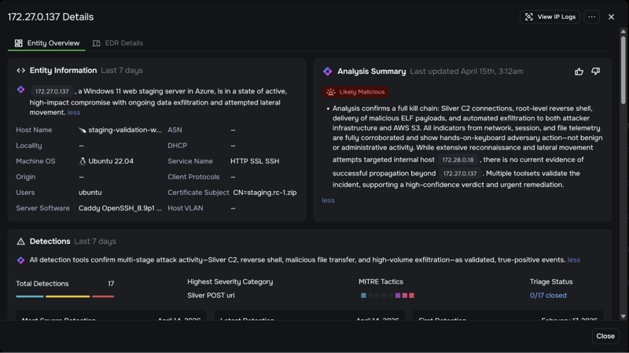Click the 172.28.0.18 IP chip in summary

click(458, 160)
